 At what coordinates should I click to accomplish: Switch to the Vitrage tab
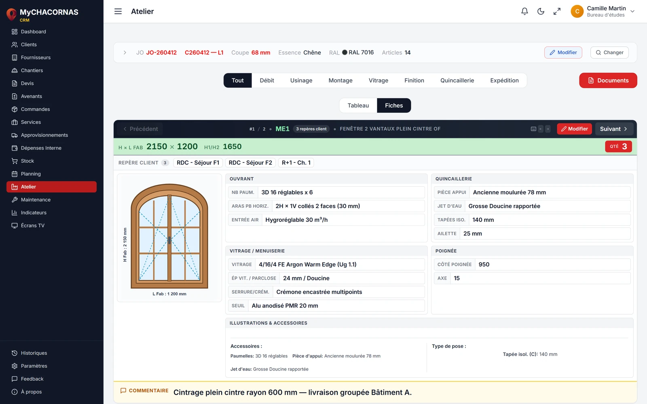pos(378,80)
